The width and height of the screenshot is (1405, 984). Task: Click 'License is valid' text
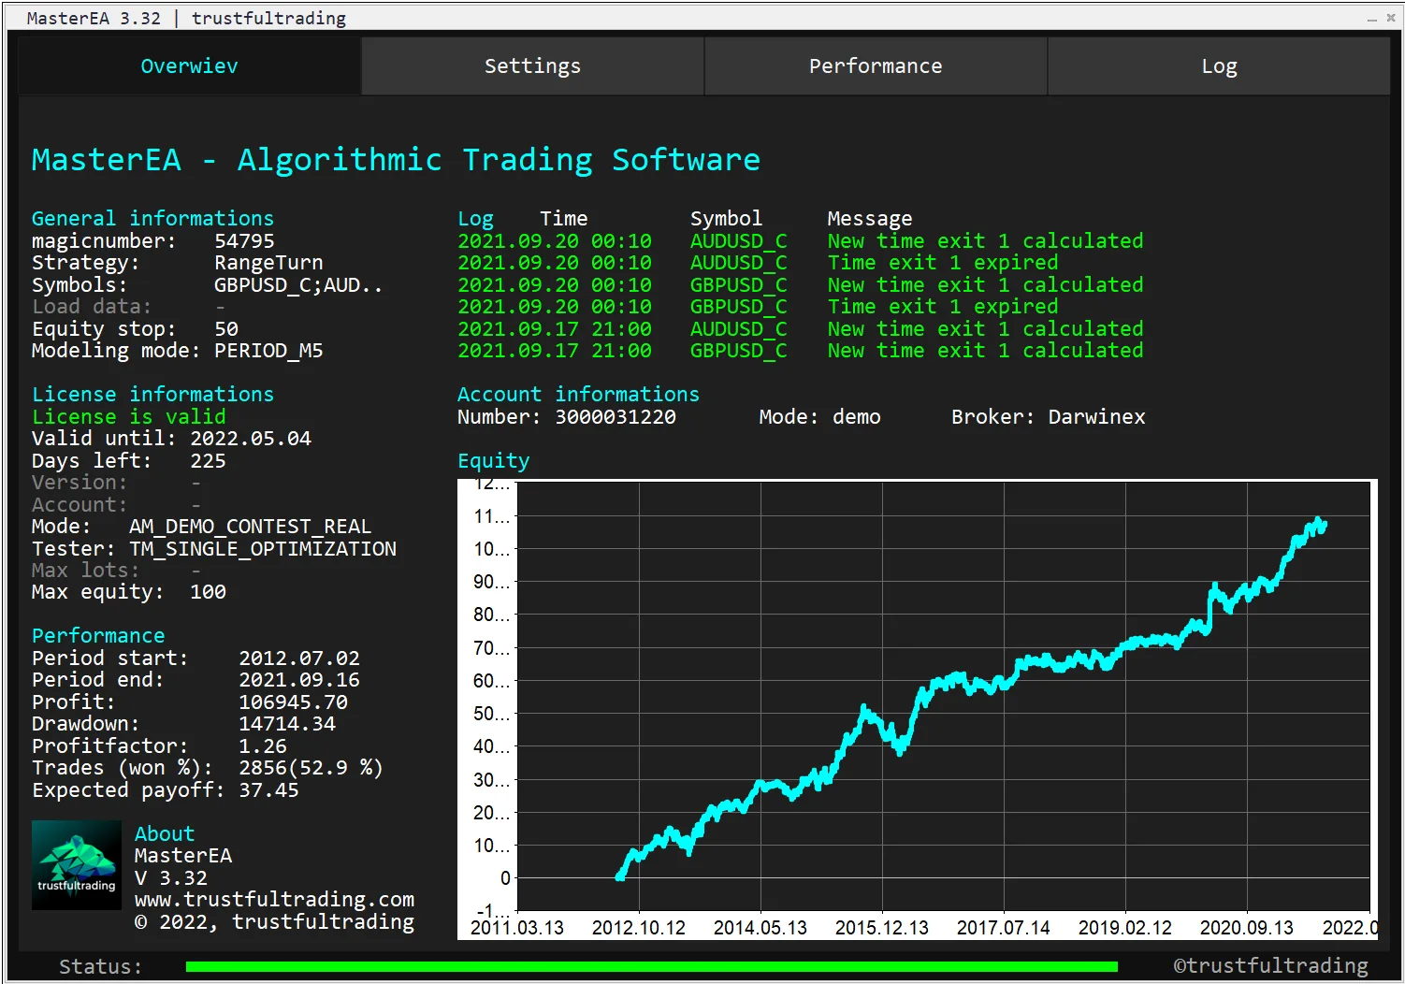pyautogui.click(x=128, y=417)
